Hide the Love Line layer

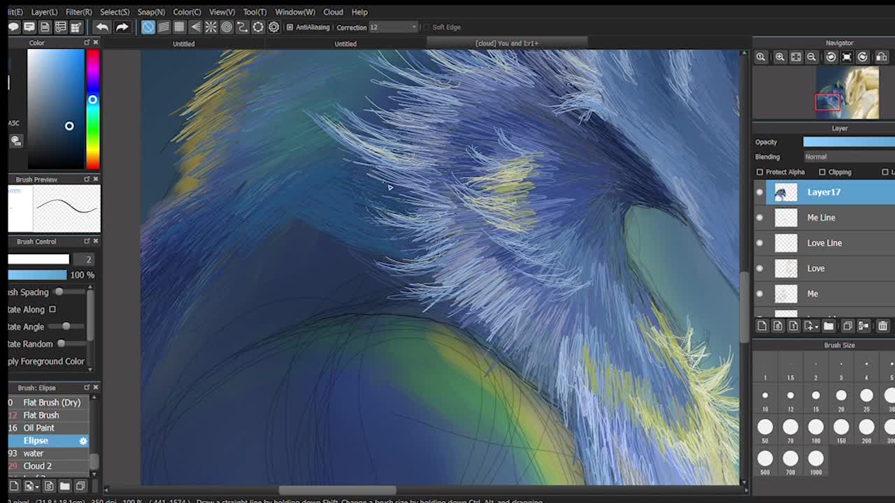[x=759, y=243]
